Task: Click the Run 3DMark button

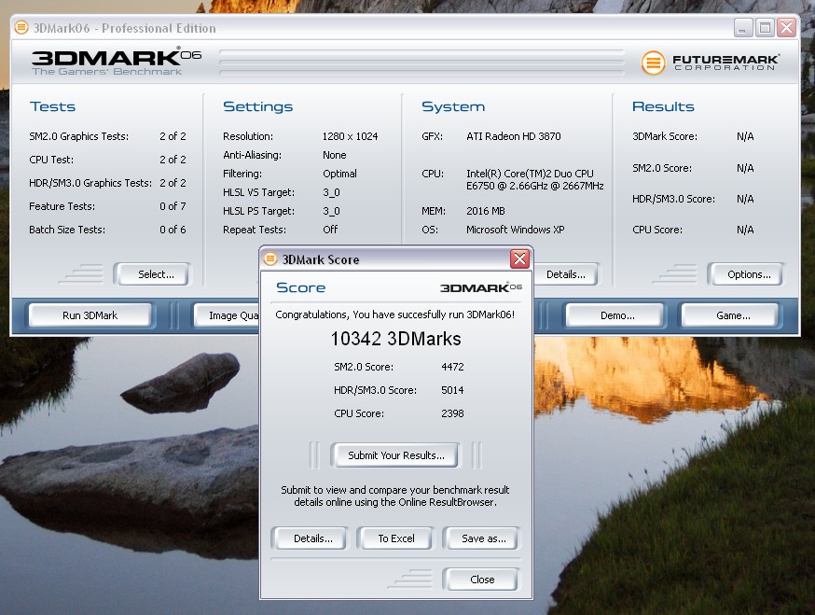Action: pos(90,315)
